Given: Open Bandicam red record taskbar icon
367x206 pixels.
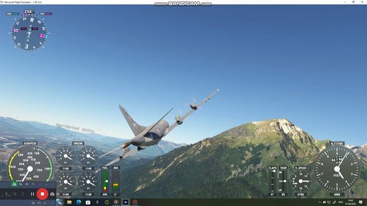Looking at the screenshot, I should [x=135, y=202].
